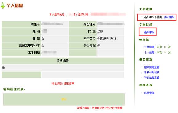The height and width of the screenshot is (113, 178).
Task: Click 专业目录 section heading
Action: pos(146,24)
